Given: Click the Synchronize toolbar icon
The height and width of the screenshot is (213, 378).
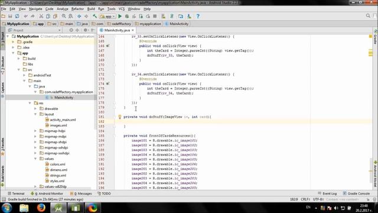Looking at the screenshot, I should (17, 16).
